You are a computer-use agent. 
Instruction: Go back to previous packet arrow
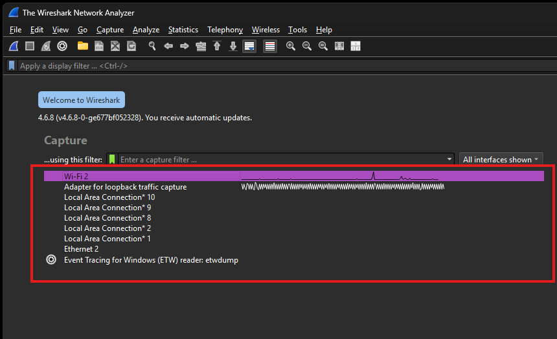coord(168,46)
